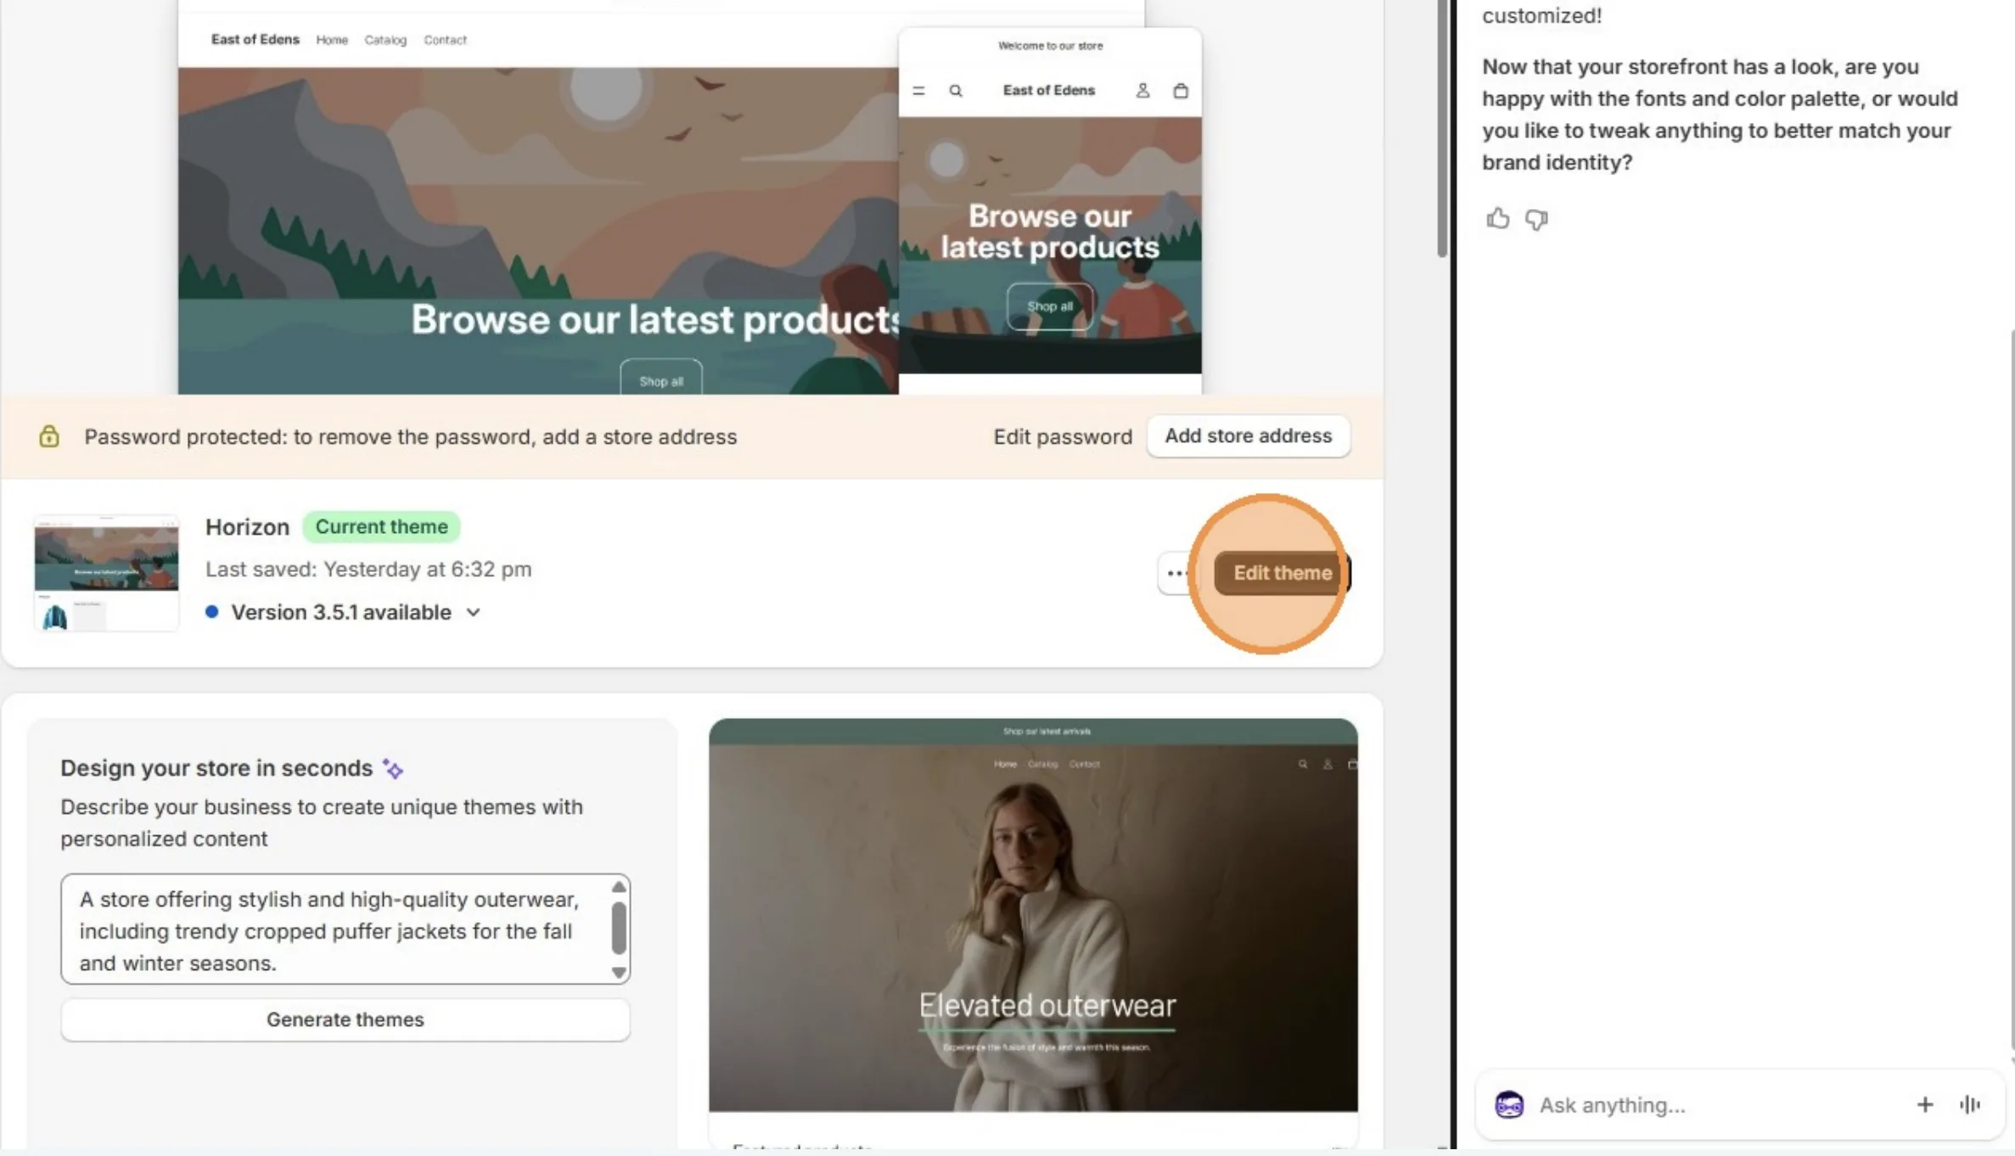This screenshot has width=2015, height=1156.
Task: Click the Edit theme button
Action: tap(1282, 573)
